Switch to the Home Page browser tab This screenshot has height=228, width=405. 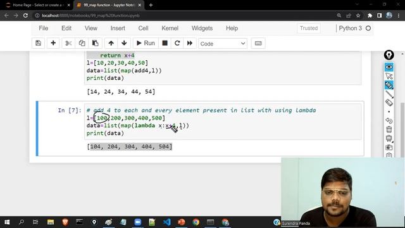[x=38, y=5]
